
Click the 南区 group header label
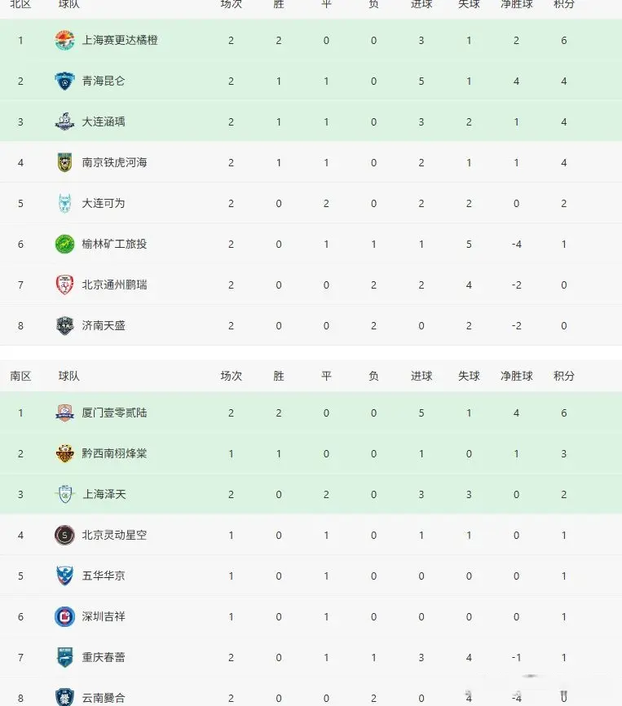[x=20, y=376]
